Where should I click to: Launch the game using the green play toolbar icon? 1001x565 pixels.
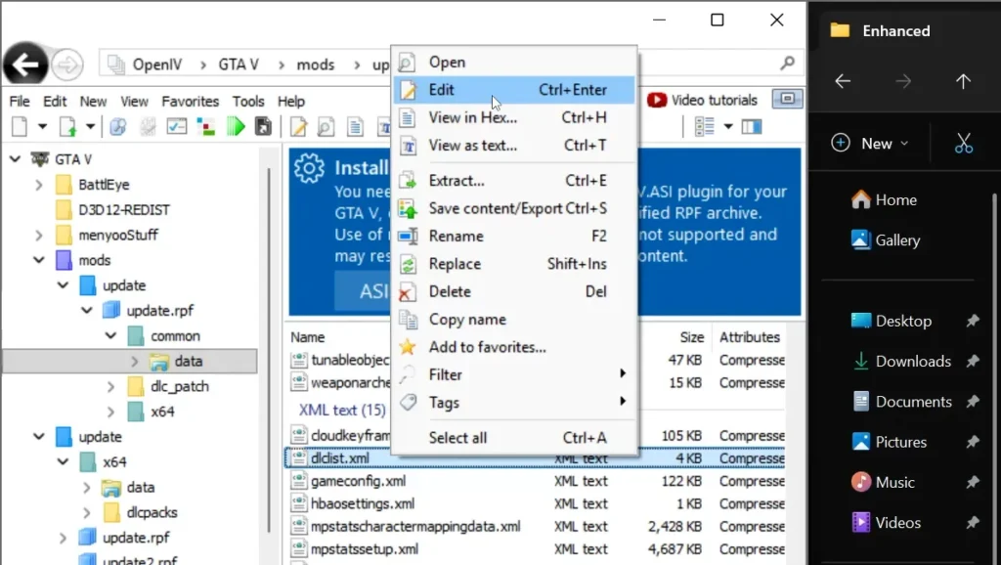point(235,125)
